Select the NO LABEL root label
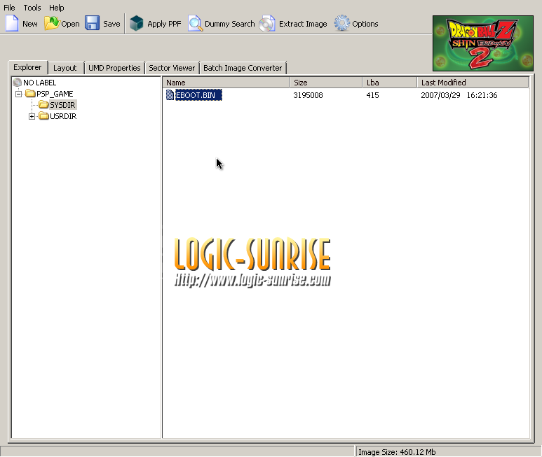This screenshot has height=457, width=542. click(x=39, y=83)
